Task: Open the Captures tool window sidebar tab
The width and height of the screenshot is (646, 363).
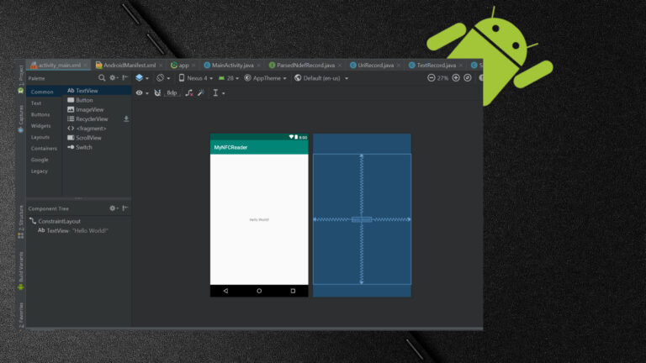Action: point(21,119)
